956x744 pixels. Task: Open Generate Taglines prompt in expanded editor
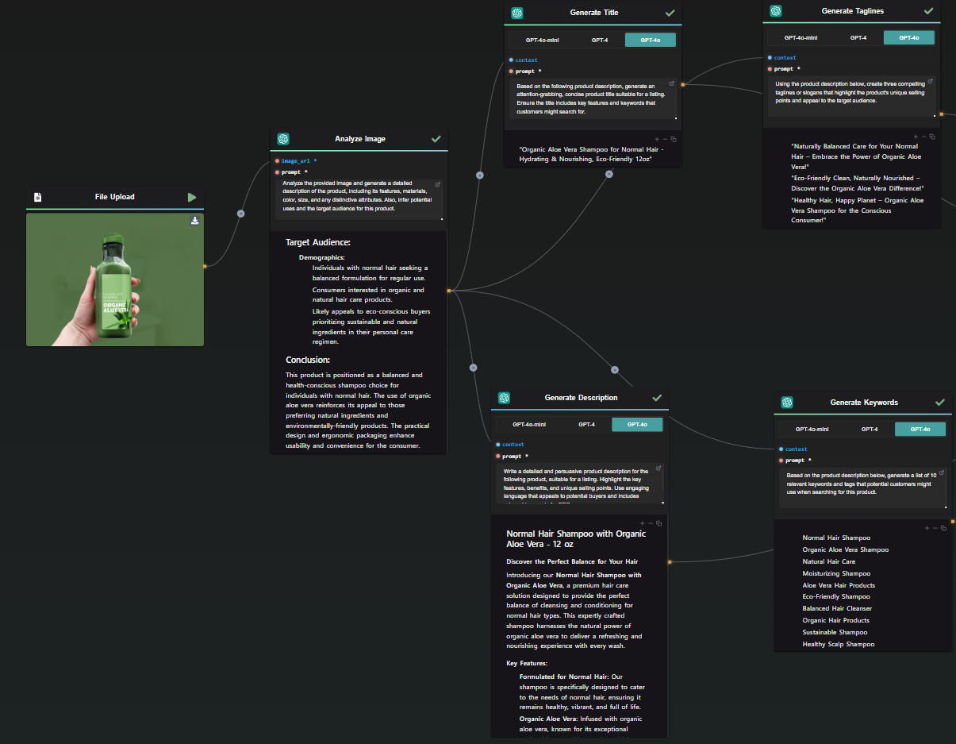pyautogui.click(x=931, y=81)
